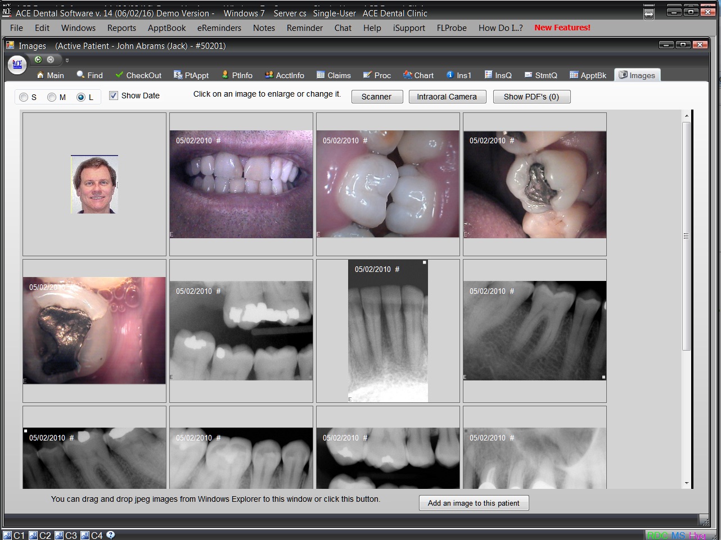Click the image gallery vertical scrollbar thumb

pyautogui.click(x=686, y=236)
